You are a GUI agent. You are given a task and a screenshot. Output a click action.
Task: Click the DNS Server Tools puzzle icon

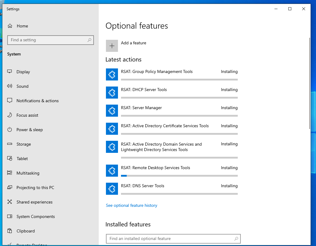tap(112, 189)
